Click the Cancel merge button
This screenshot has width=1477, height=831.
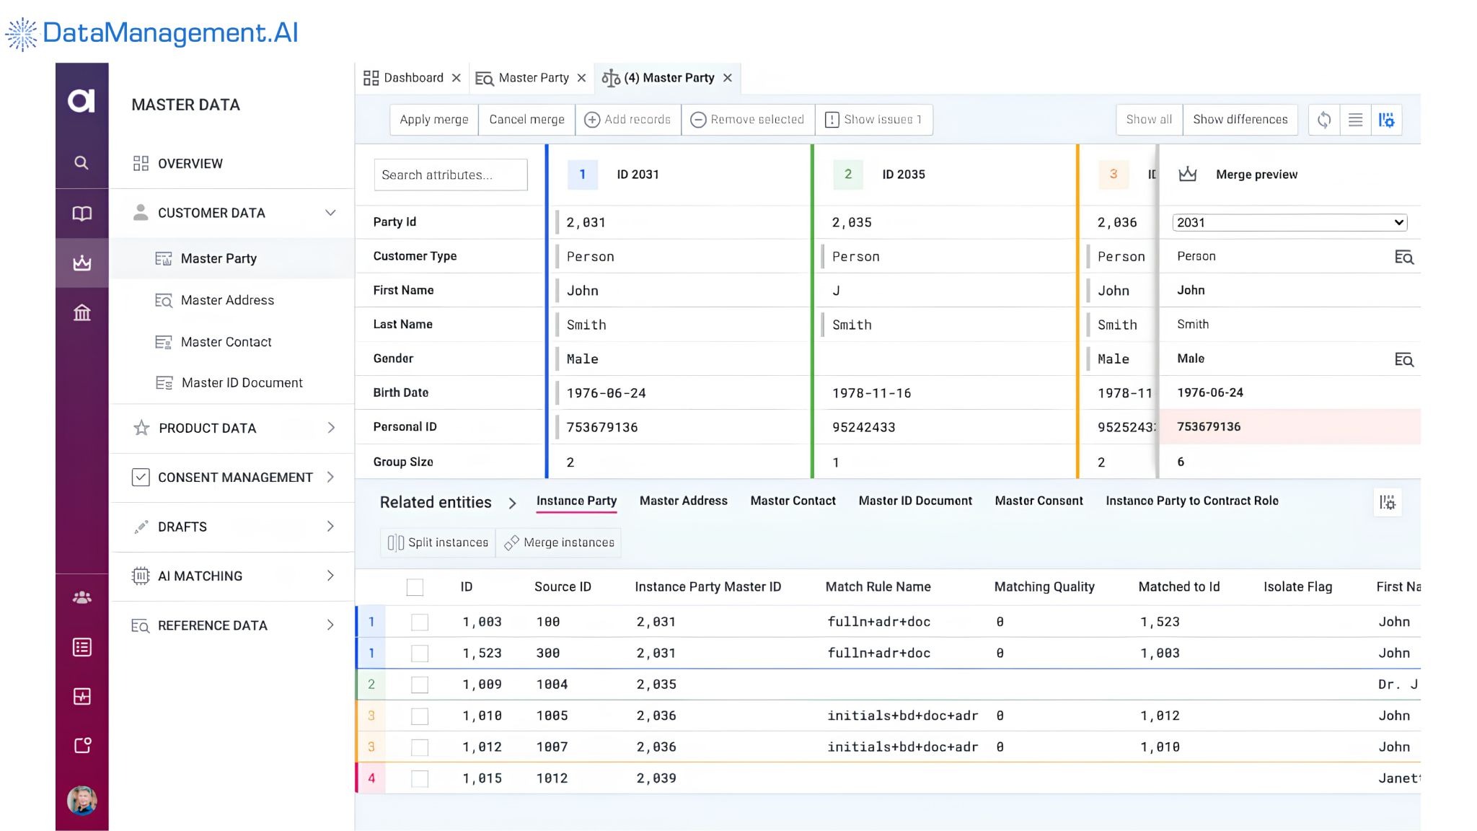[527, 120]
